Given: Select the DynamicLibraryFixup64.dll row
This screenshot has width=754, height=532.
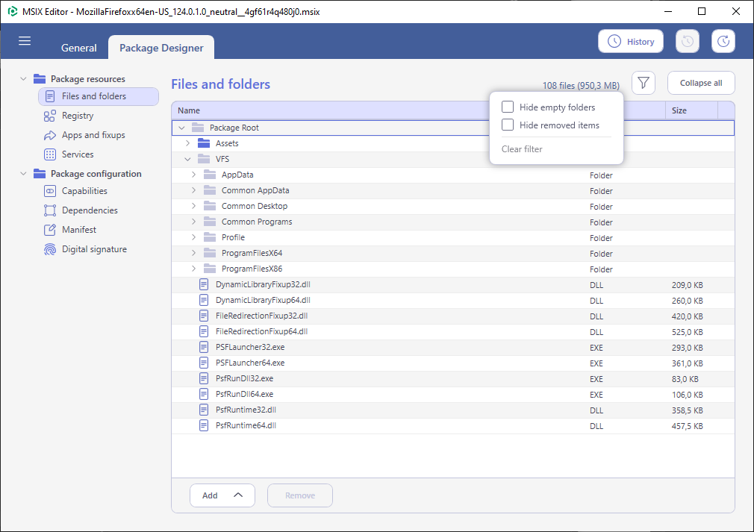Looking at the screenshot, I should point(453,301).
